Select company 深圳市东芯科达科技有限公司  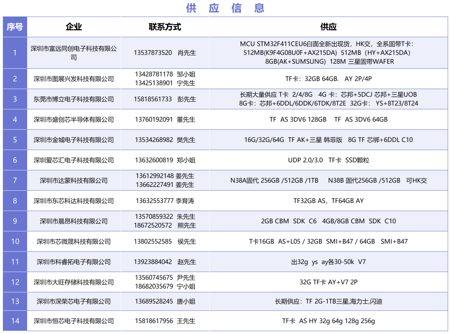click(x=74, y=201)
